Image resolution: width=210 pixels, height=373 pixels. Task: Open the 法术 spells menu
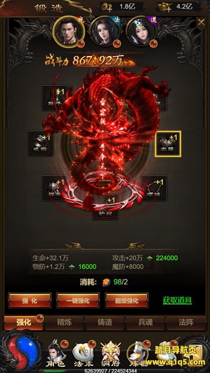[83, 354]
